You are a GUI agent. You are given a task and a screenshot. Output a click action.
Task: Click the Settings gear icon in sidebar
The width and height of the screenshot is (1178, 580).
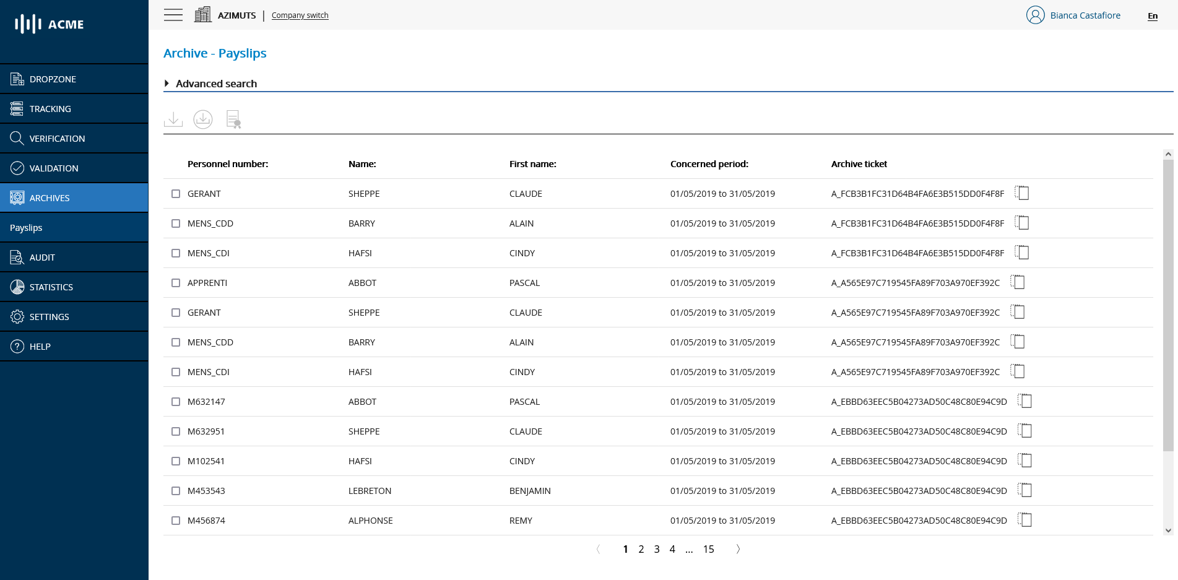click(x=16, y=316)
